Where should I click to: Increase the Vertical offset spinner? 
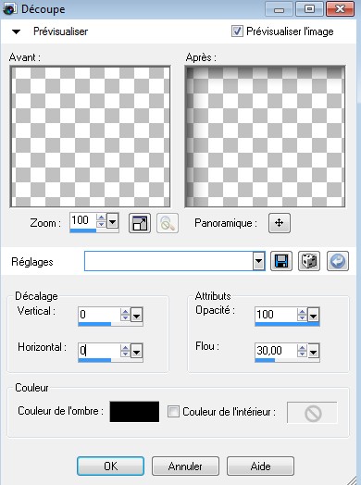point(125,312)
